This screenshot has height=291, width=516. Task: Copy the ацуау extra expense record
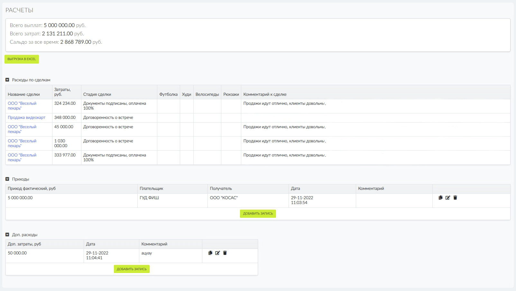coord(210,253)
